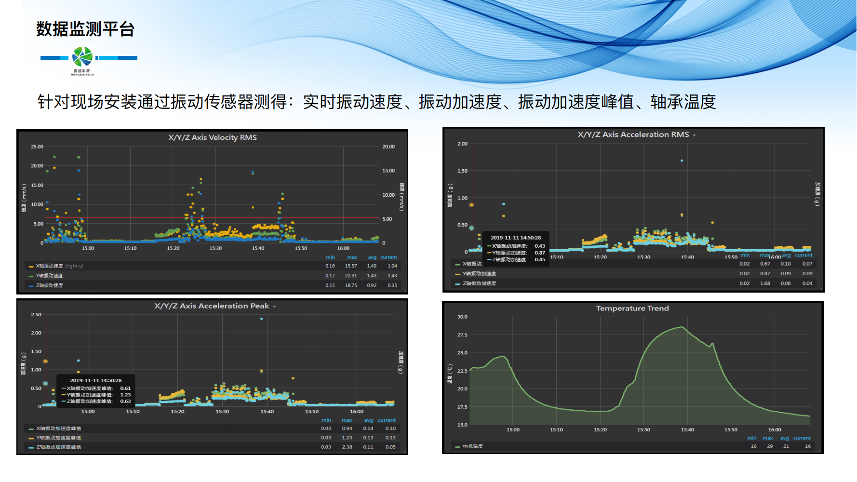Open the Temperature Trend panel title menu
857x482 pixels.
(x=632, y=308)
